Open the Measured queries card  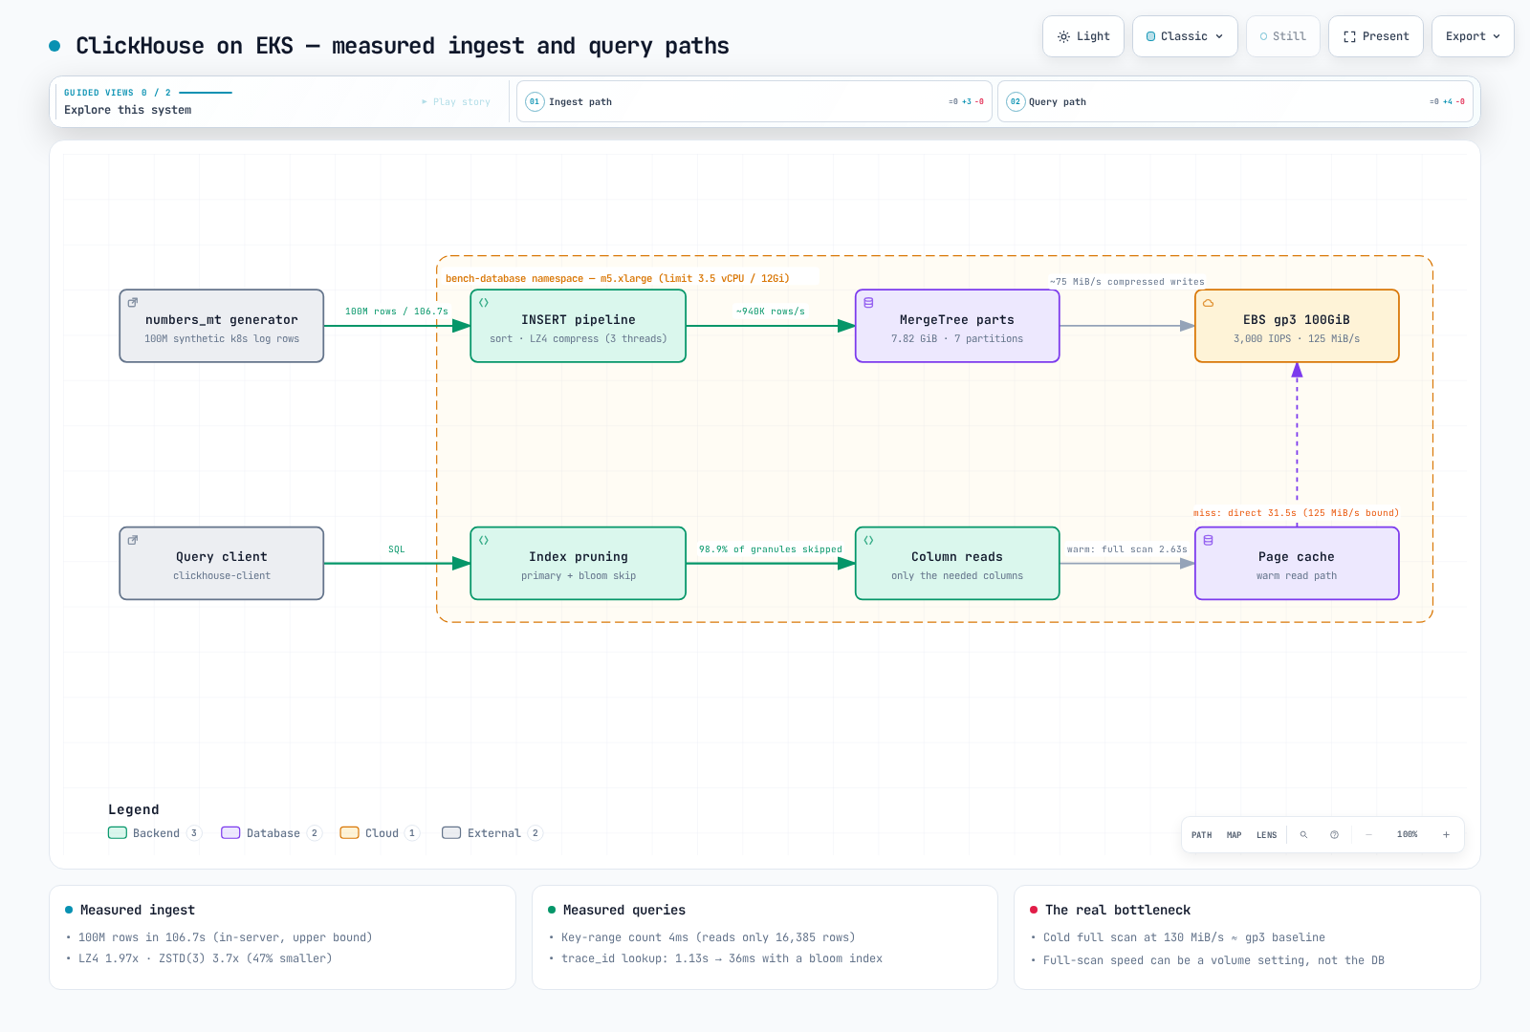click(765, 936)
